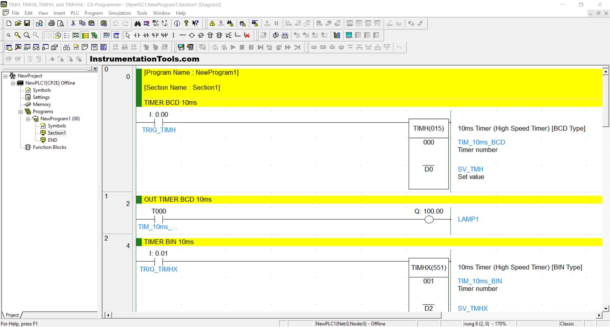Image resolution: width=610 pixels, height=327 pixels.
Task: Open the Tools menu
Action: pos(142,13)
